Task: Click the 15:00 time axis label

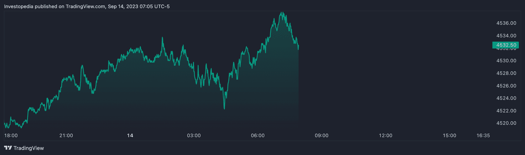Action: (449, 135)
